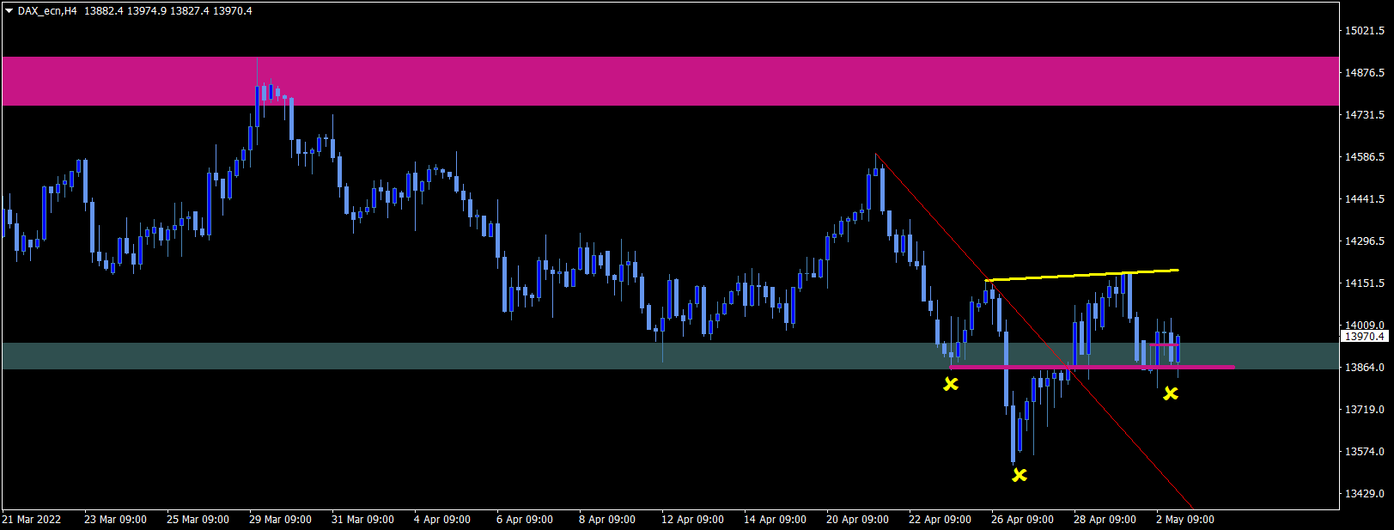The height and width of the screenshot is (530, 1394).
Task: Click the 13429.0 price scale label
Action: pyautogui.click(x=1365, y=494)
